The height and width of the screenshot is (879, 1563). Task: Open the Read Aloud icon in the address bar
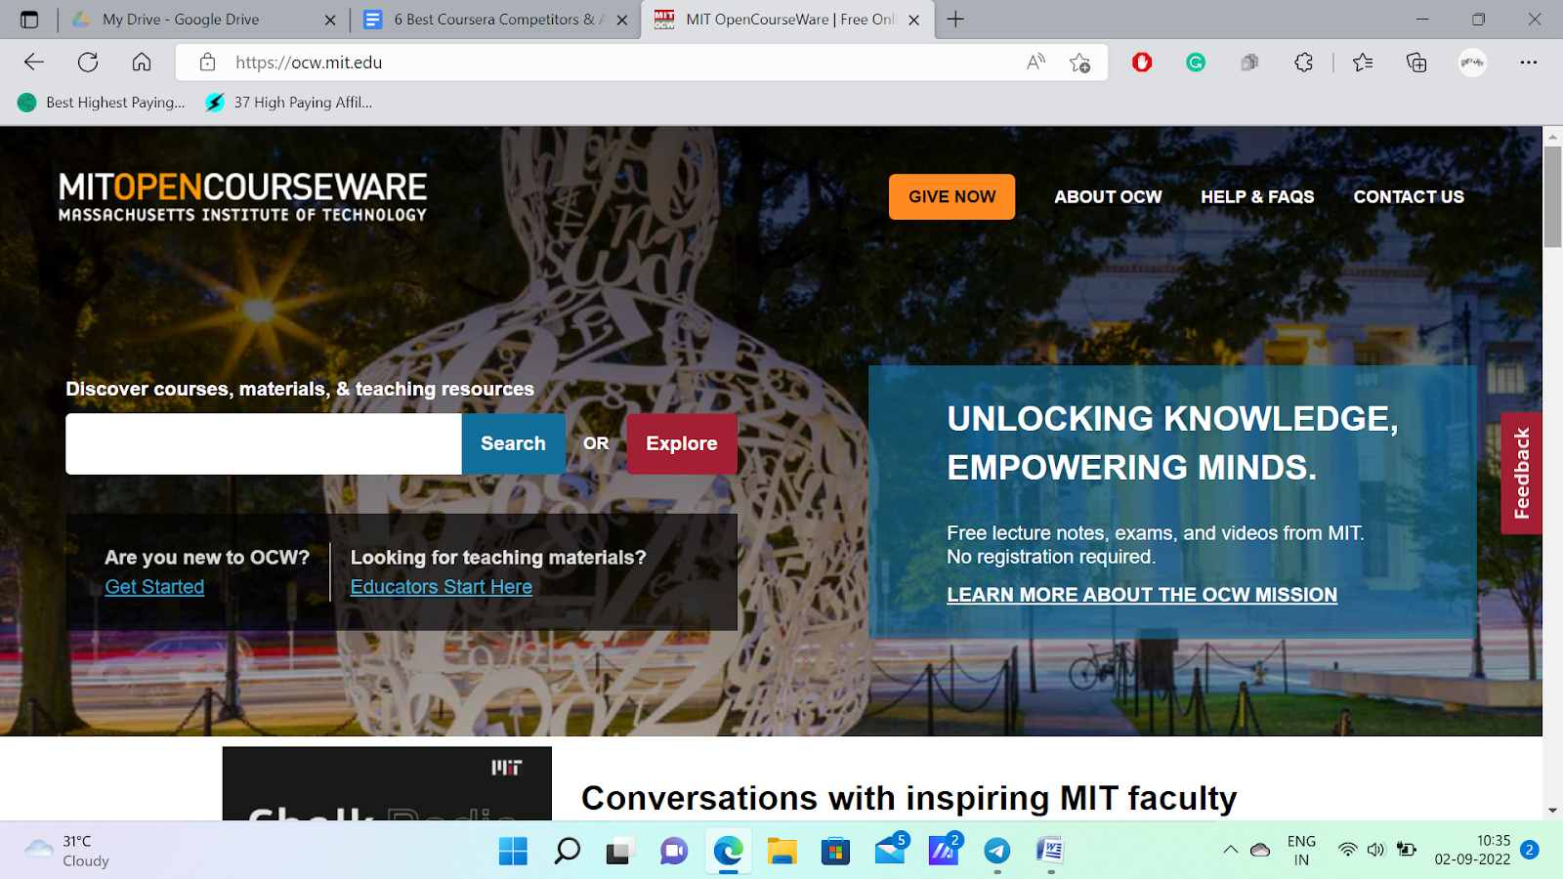pos(1035,63)
